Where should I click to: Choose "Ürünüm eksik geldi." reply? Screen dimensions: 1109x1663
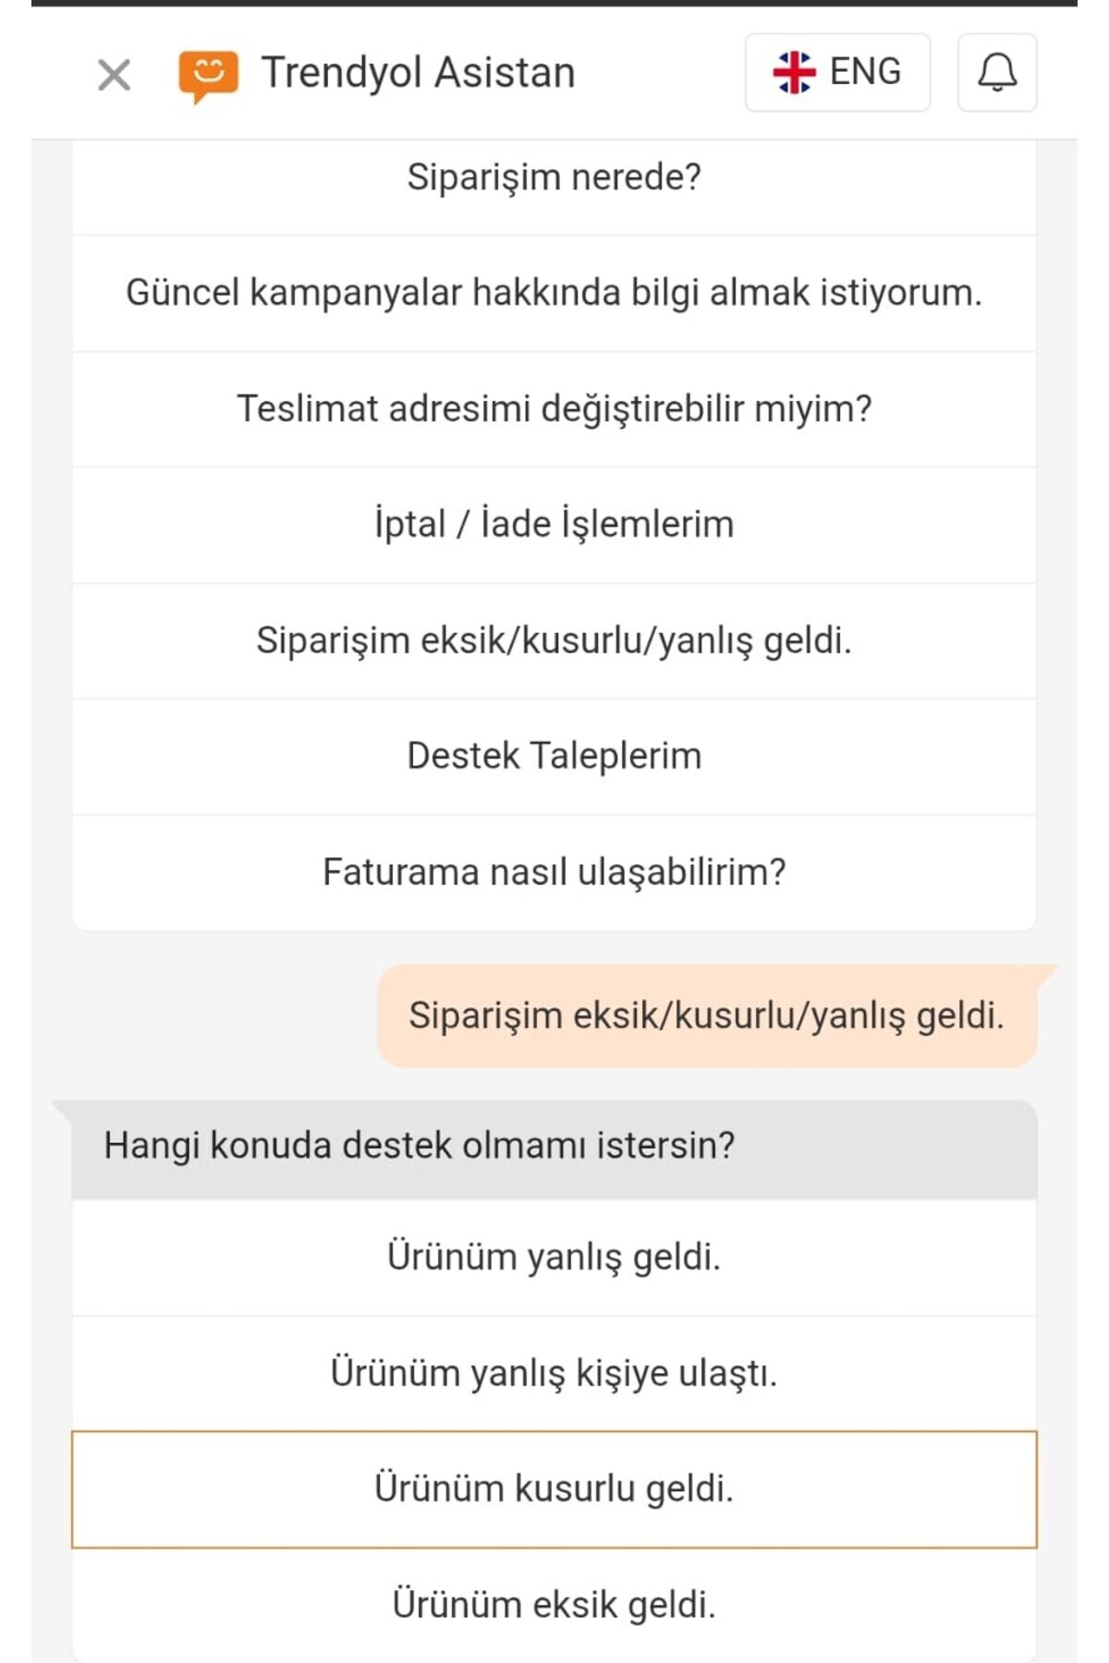click(554, 1605)
